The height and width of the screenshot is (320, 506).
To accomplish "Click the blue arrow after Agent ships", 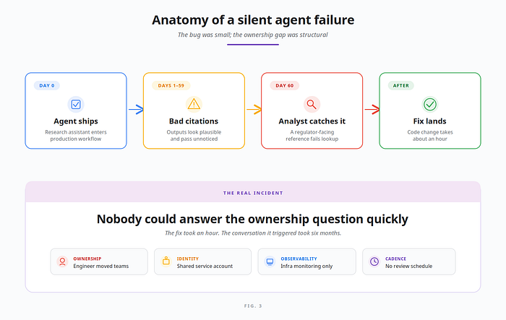I will (x=136, y=109).
